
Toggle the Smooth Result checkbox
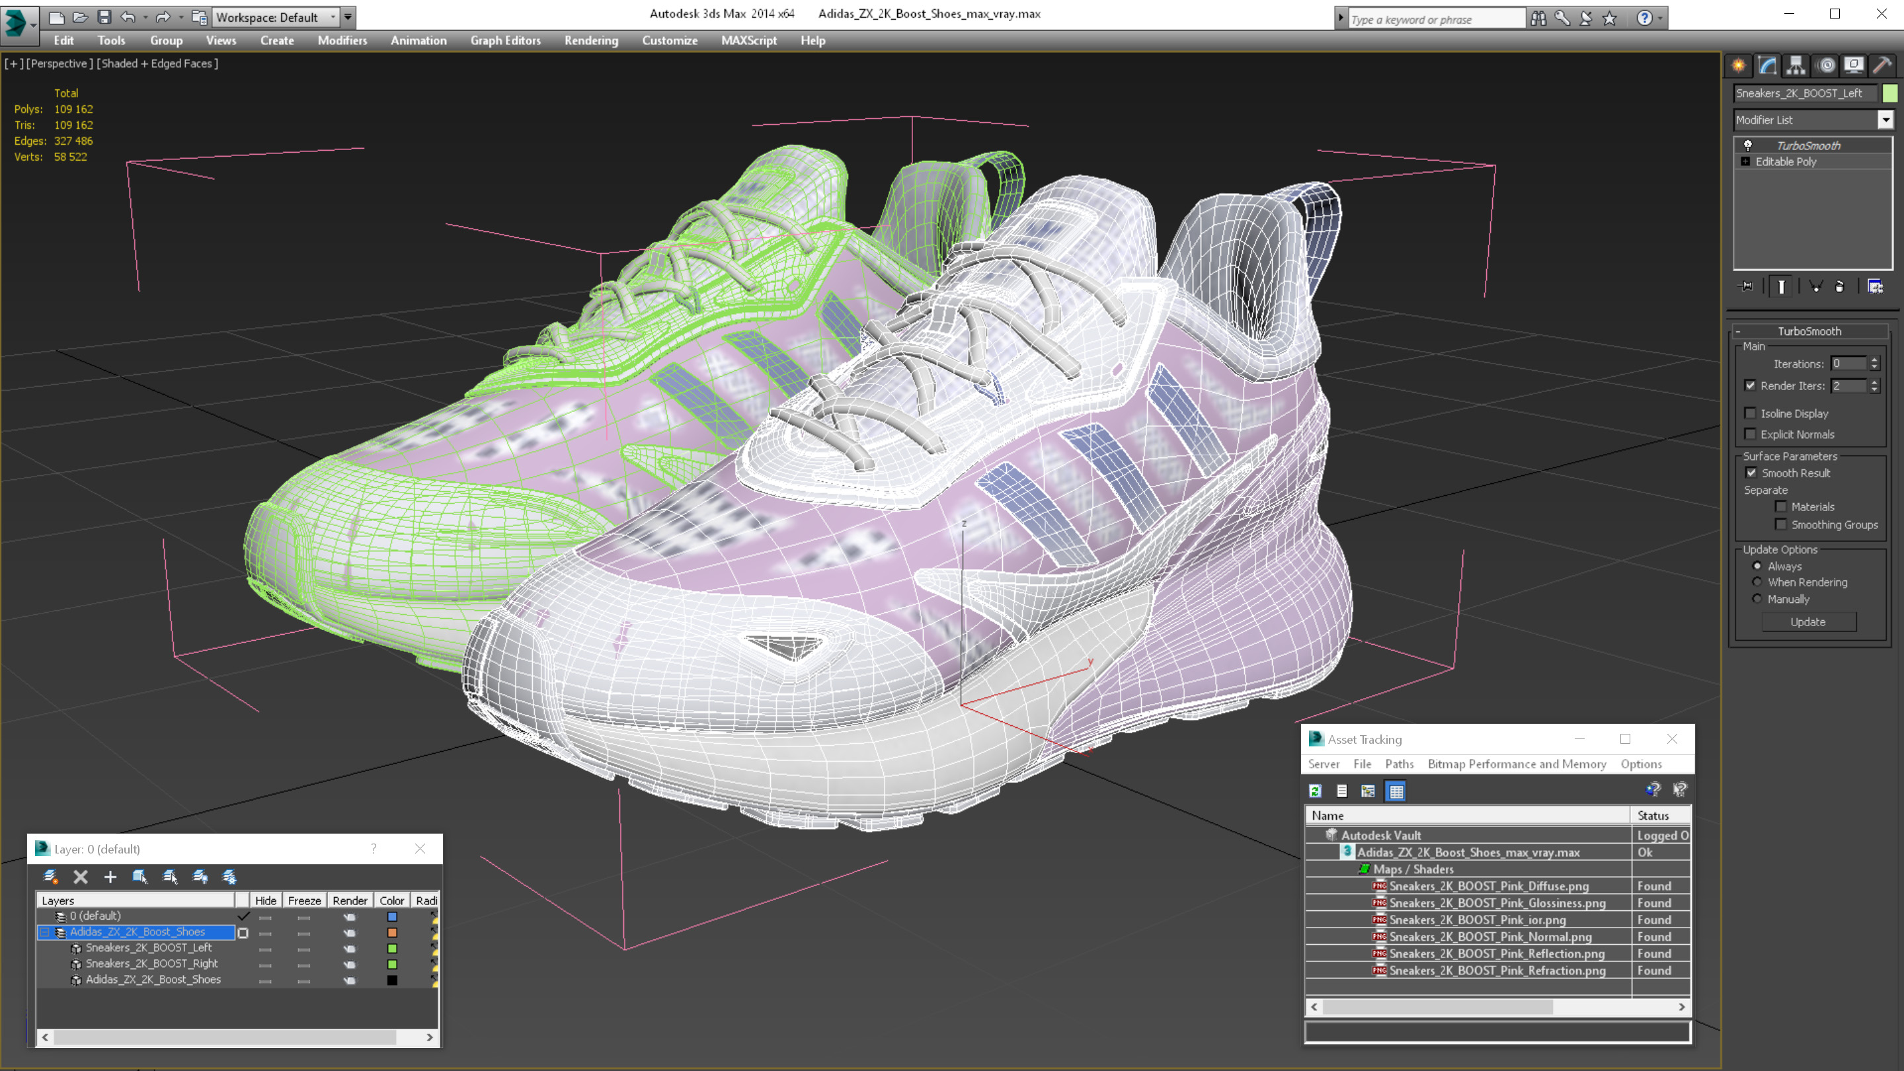(1751, 472)
